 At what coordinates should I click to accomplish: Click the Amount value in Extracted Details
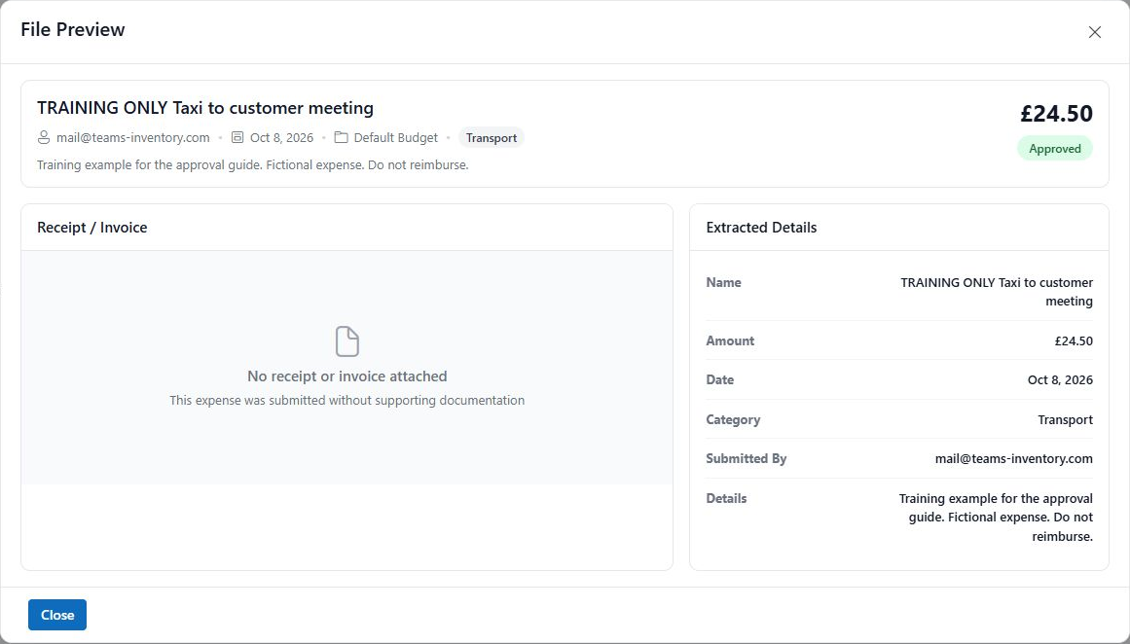(x=1074, y=340)
